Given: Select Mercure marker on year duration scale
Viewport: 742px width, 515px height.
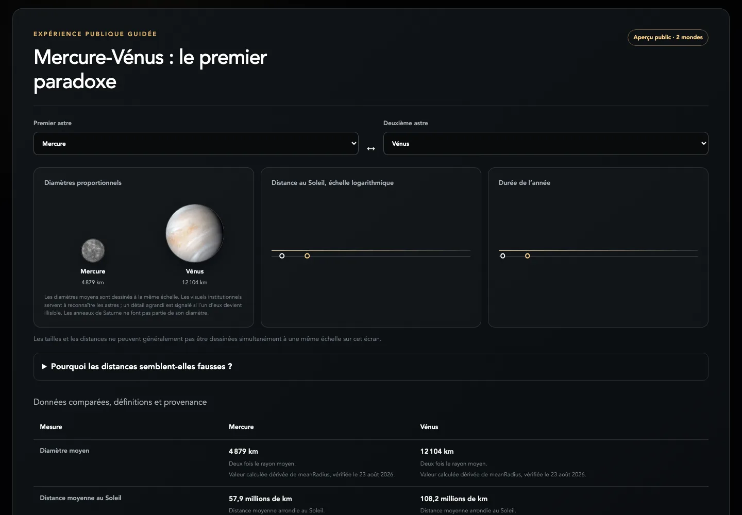Looking at the screenshot, I should pos(503,256).
